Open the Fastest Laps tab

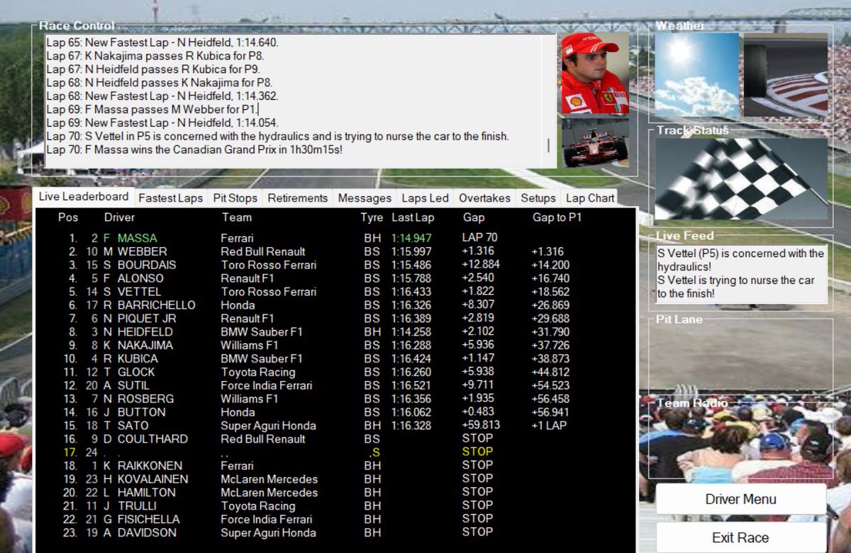(170, 198)
